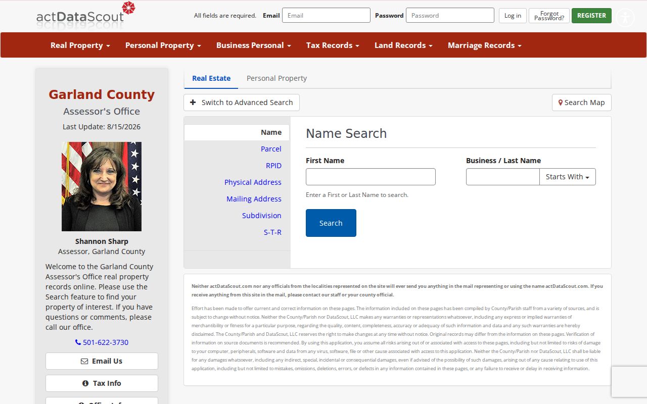Open the accessibility options icon

625,18
